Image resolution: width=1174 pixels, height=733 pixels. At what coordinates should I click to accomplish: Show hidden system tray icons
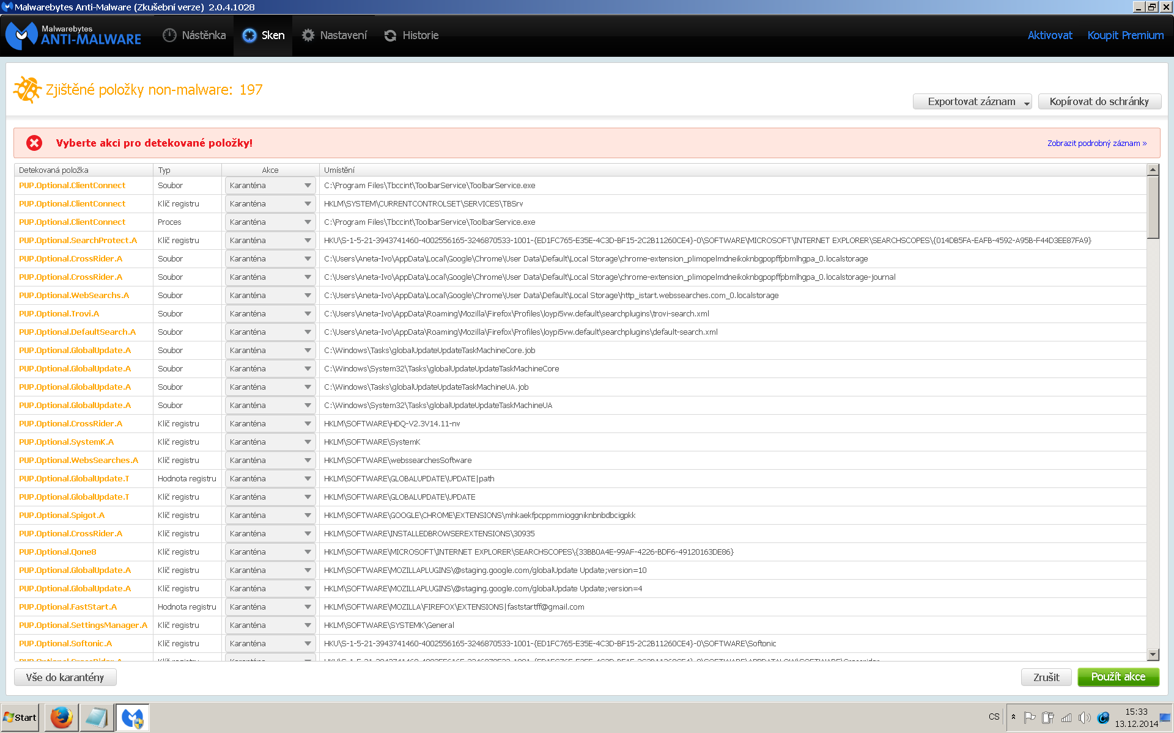(x=1013, y=717)
